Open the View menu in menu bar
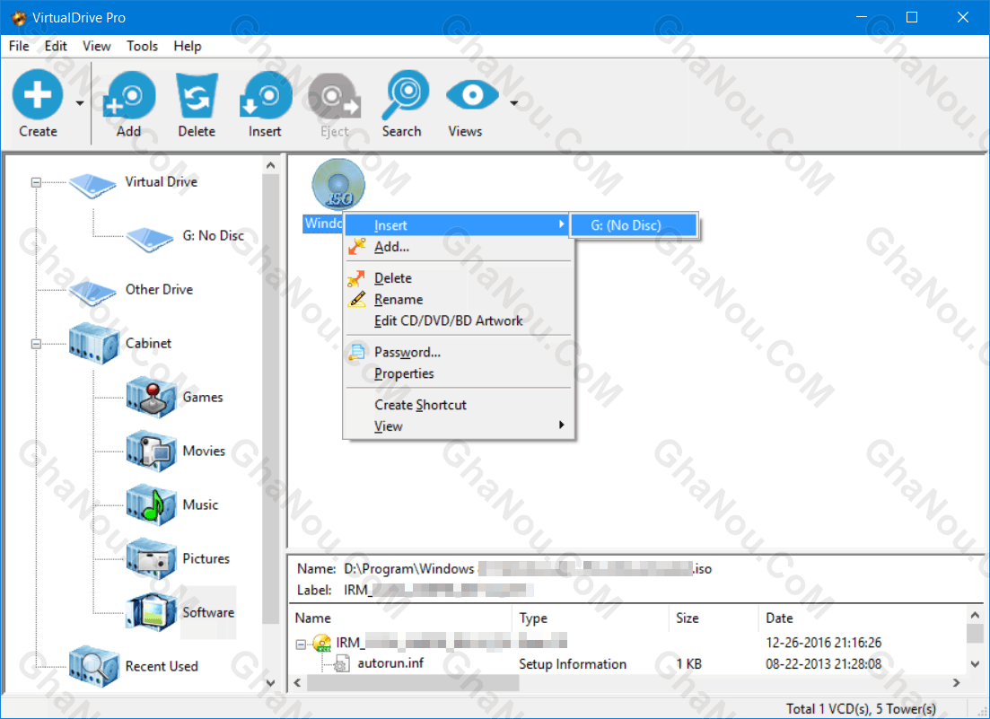The image size is (990, 719). pos(97,46)
